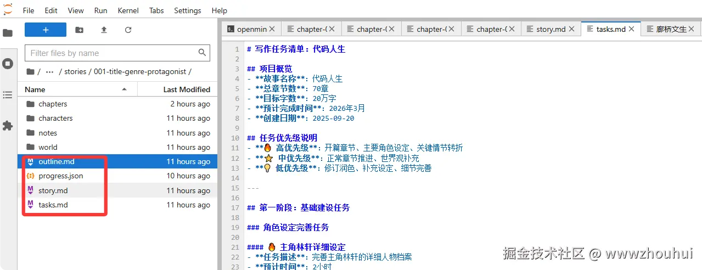This screenshot has width=702, height=270.
Task: Click the '## 项目概览' heading line
Action: [x=269, y=69]
